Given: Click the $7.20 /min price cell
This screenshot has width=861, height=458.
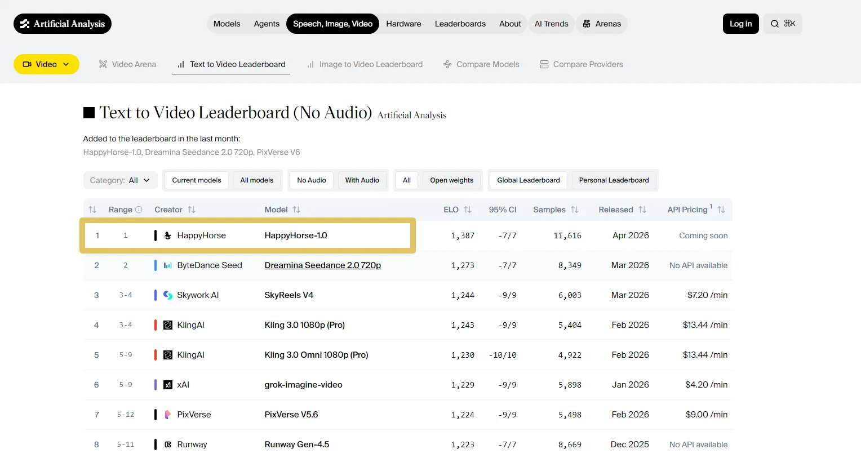Looking at the screenshot, I should (x=707, y=295).
